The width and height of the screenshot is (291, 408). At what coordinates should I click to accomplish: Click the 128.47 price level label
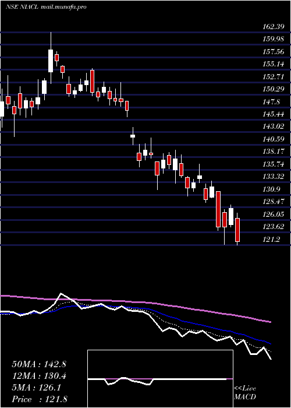[274, 202]
